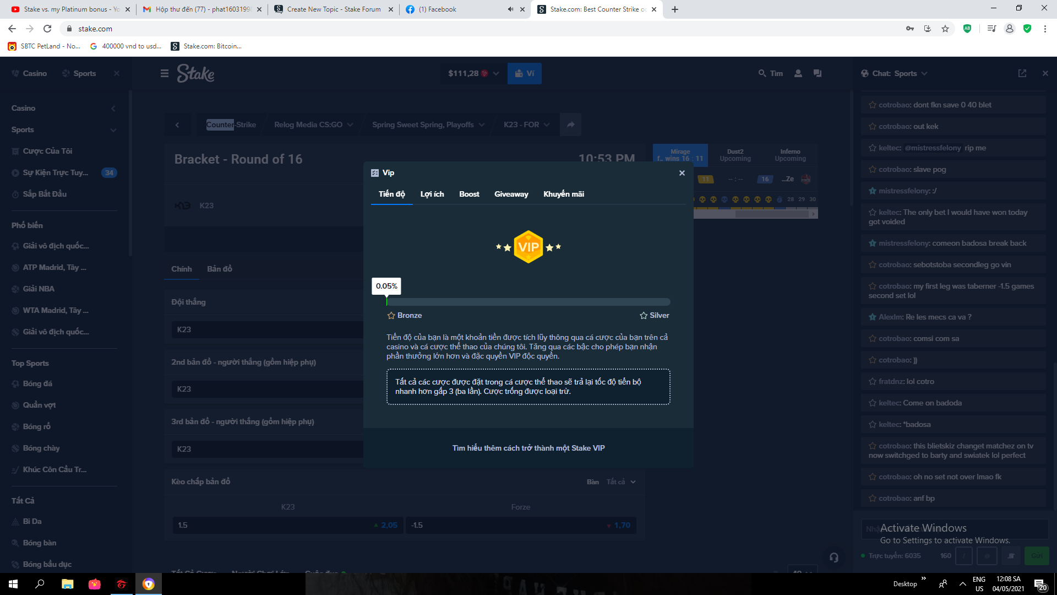Go back with the breadcrumb arrow

click(177, 125)
